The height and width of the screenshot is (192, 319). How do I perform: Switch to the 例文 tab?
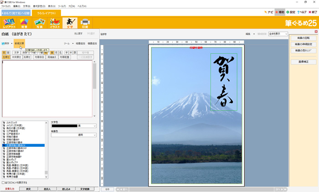(28, 188)
